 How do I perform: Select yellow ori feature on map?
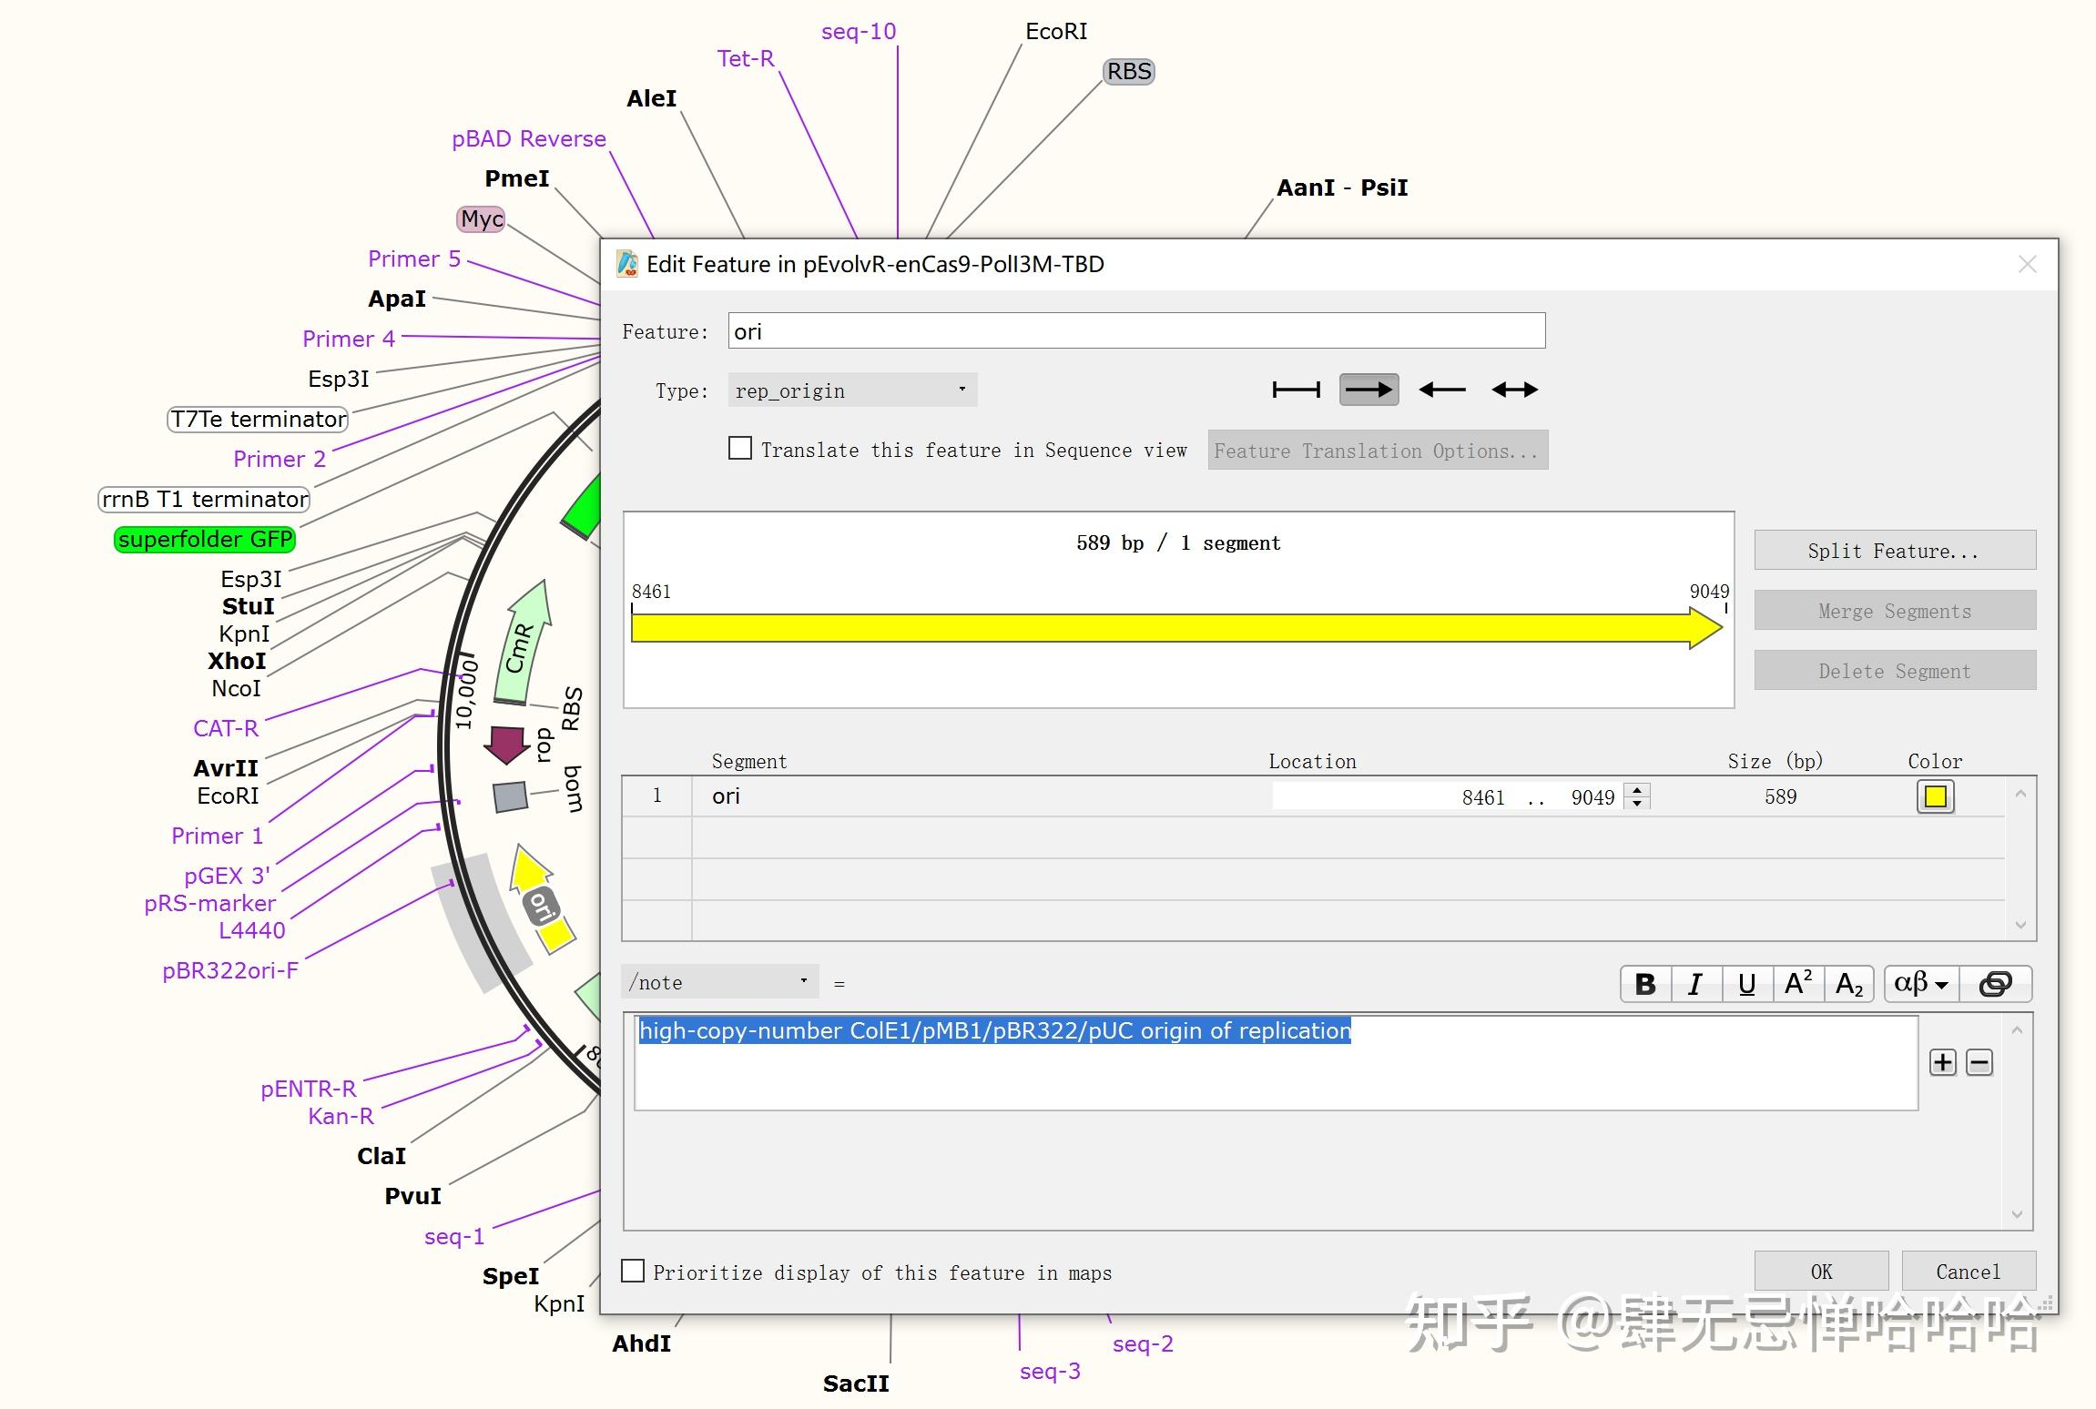point(542,900)
